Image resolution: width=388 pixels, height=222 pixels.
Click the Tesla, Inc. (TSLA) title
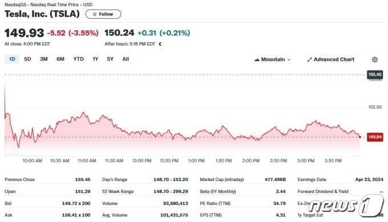pos(42,14)
